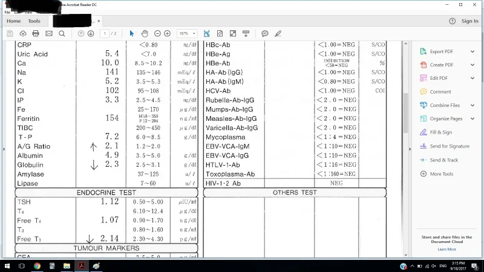Click the fit one full page icon
The height and width of the screenshot is (272, 484).
(x=220, y=34)
